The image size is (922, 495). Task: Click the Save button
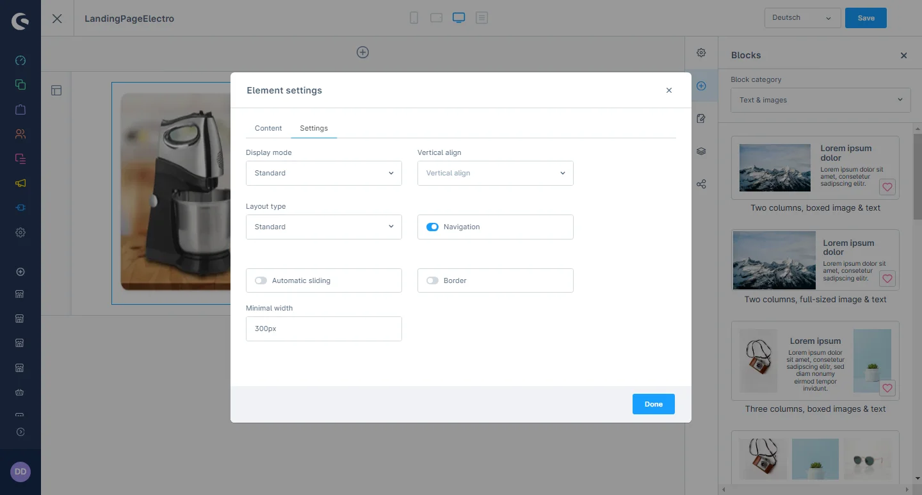pyautogui.click(x=866, y=18)
